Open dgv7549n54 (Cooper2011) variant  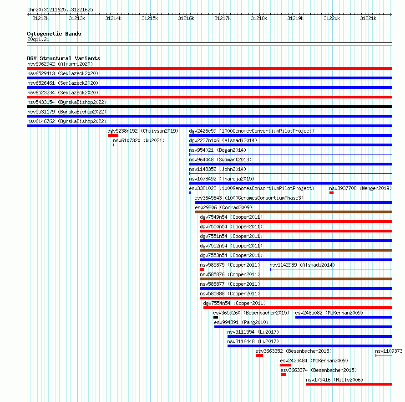(x=232, y=217)
